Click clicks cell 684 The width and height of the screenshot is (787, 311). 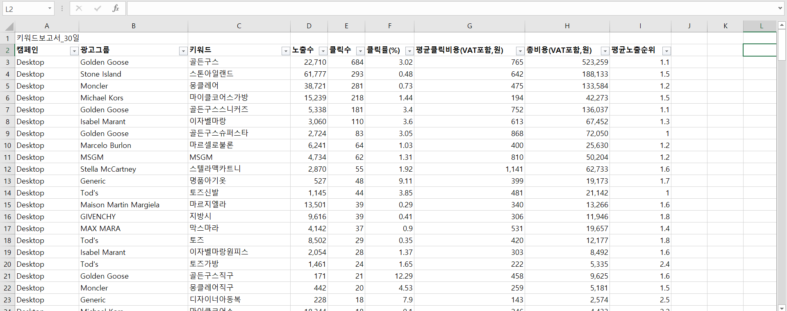tap(346, 62)
